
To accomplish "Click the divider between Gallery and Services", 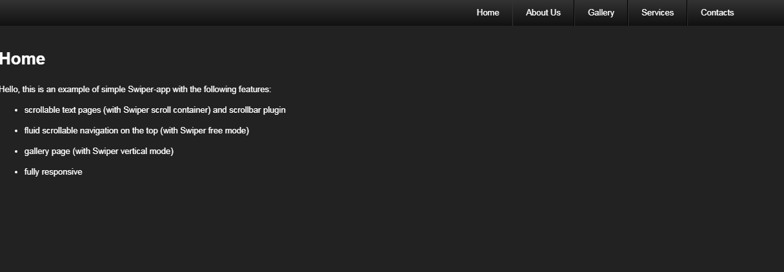I will click(628, 13).
